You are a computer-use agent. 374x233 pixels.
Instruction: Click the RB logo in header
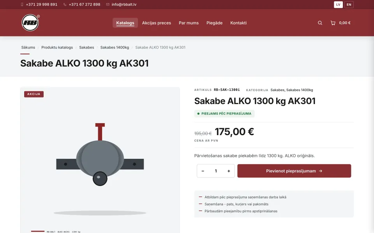(30, 23)
